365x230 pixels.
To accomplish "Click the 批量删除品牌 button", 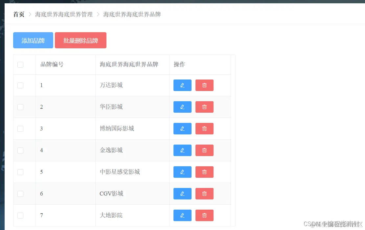I will pyautogui.click(x=80, y=40).
